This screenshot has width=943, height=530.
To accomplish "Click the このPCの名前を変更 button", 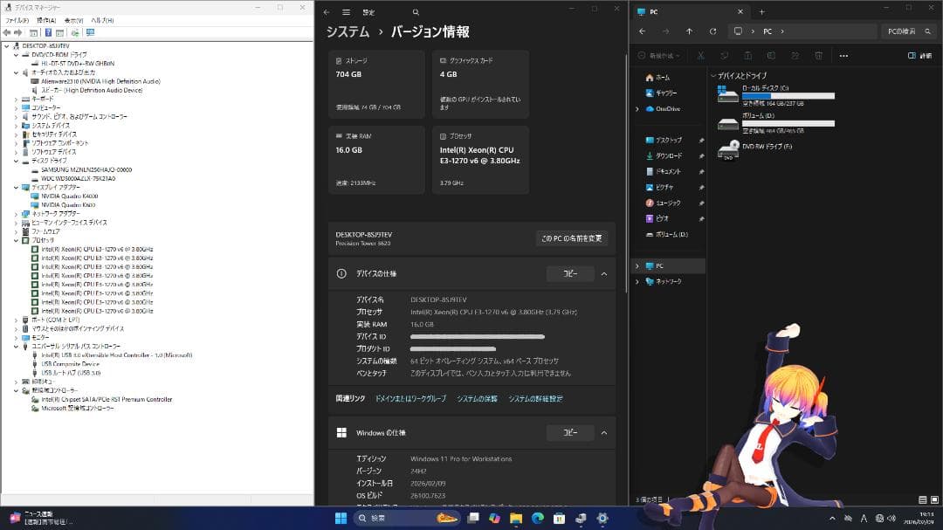I will click(572, 237).
